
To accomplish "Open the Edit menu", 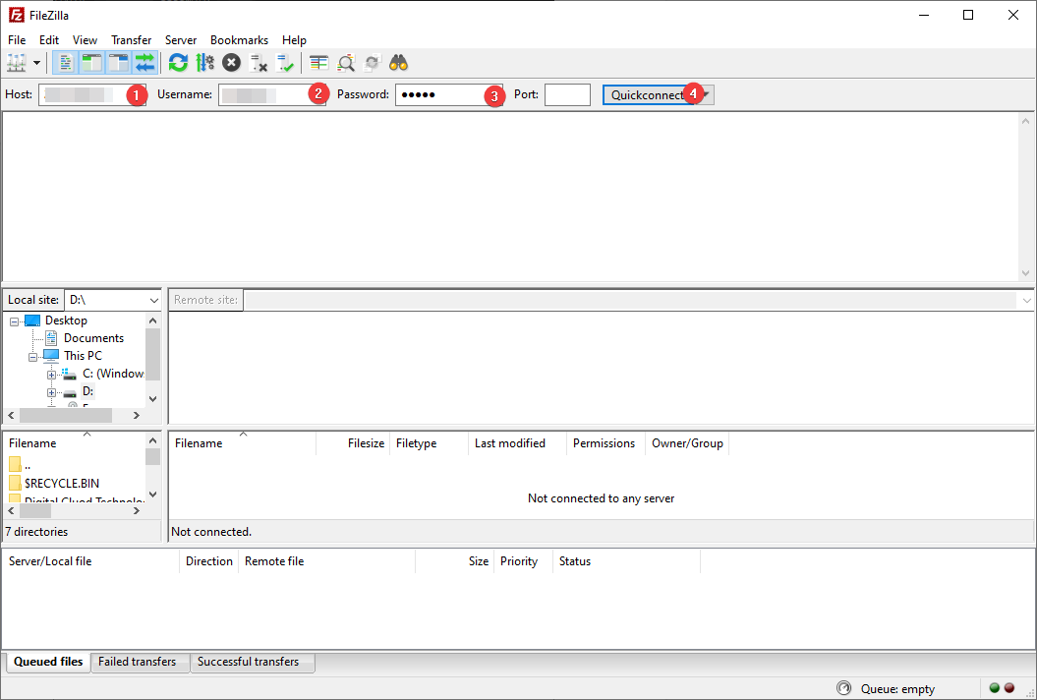I will [x=49, y=39].
